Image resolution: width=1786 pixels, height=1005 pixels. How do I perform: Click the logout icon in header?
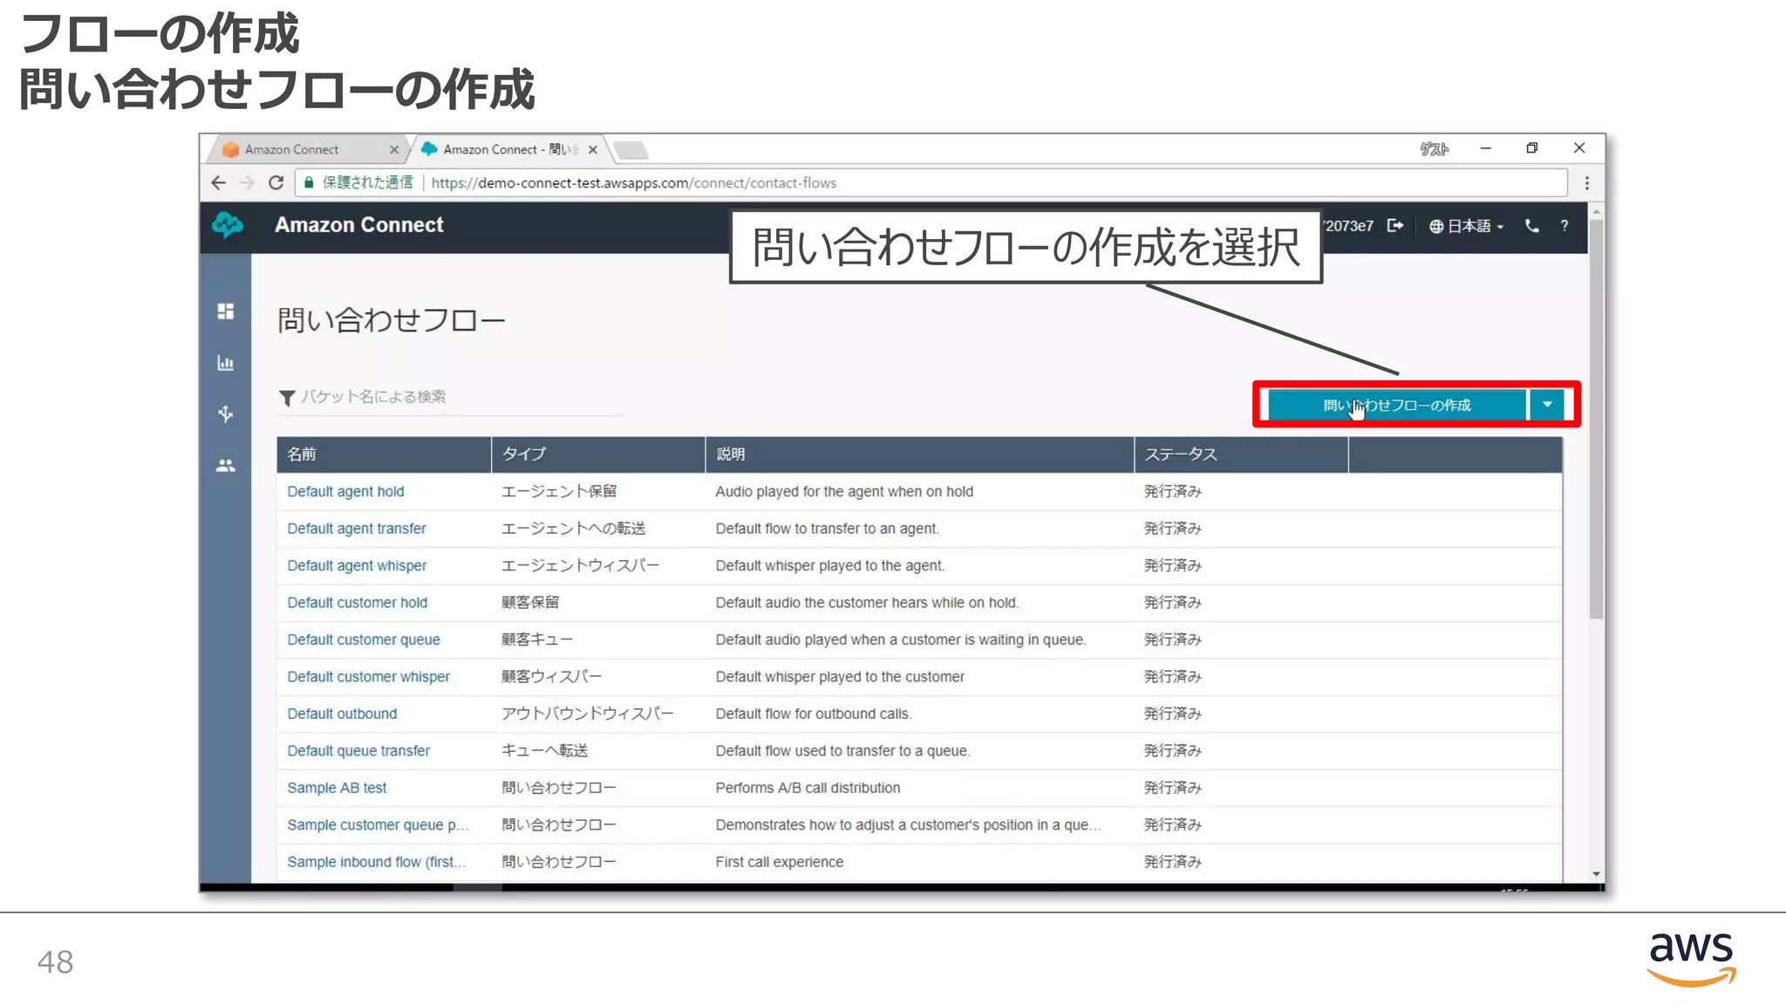point(1395,226)
